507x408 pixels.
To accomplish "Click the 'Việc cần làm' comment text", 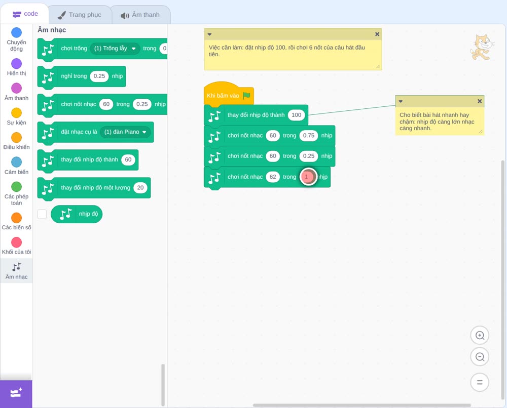I will (287, 51).
